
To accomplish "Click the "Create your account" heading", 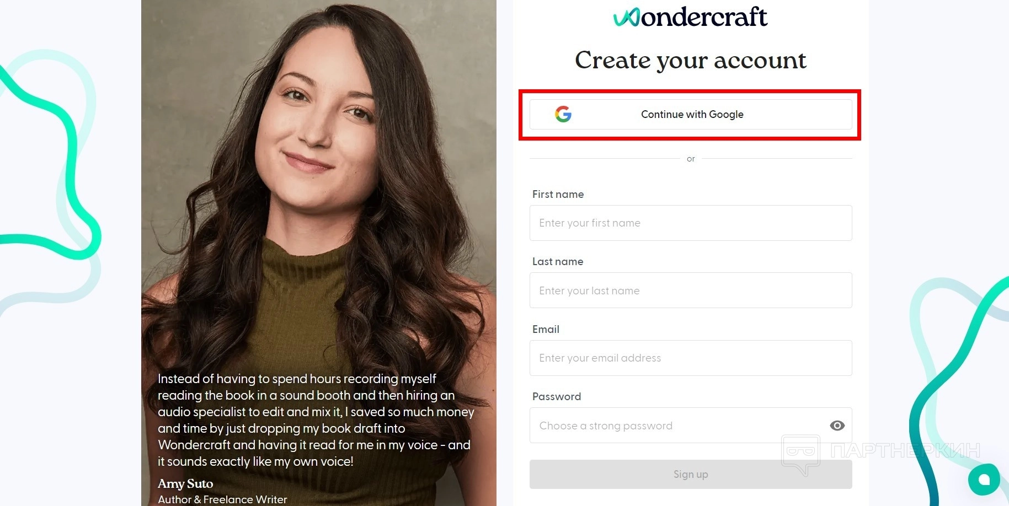I will [x=691, y=60].
